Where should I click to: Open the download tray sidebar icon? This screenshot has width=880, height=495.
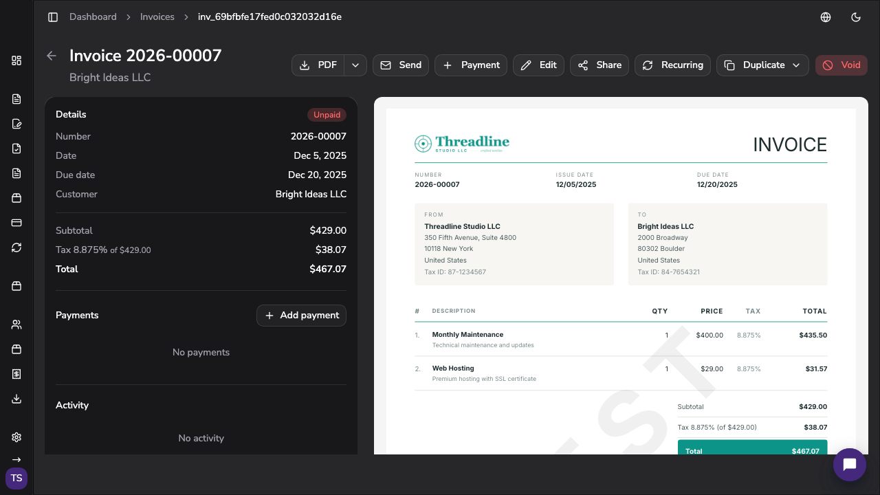click(x=16, y=399)
